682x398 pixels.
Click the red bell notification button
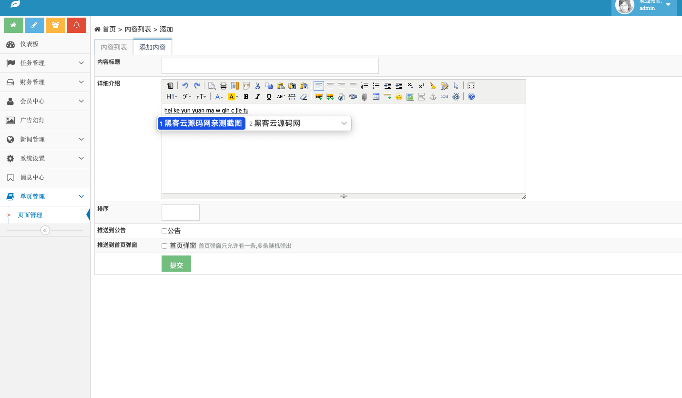76,25
